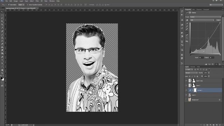Open the RGB channel dropdown in Curves
The width and height of the screenshot is (224, 126).
click(x=202, y=20)
